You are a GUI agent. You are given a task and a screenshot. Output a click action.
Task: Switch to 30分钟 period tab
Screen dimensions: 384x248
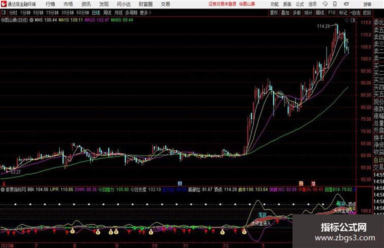67,13
